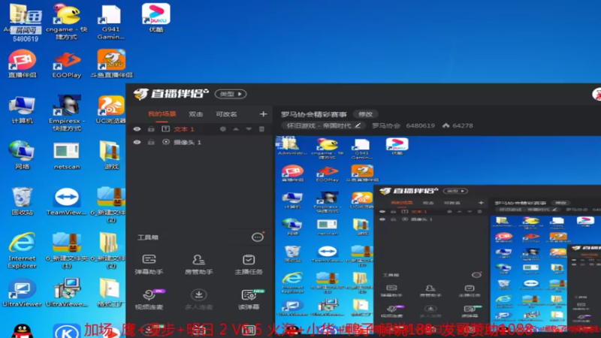Move 文本 1 source down with arrow
601x338 pixels.
(249, 129)
